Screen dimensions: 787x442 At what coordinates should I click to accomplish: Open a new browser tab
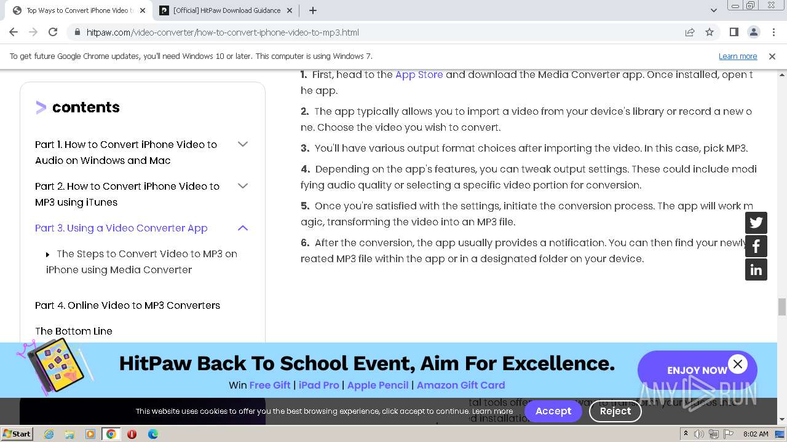click(x=313, y=10)
